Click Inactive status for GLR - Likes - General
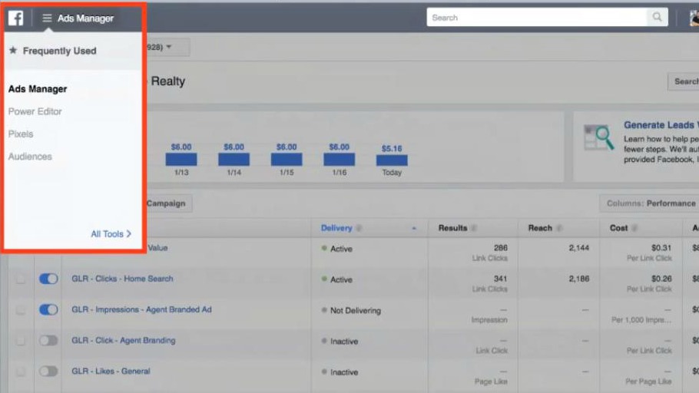Viewport: 699px width, 393px height. tap(343, 372)
